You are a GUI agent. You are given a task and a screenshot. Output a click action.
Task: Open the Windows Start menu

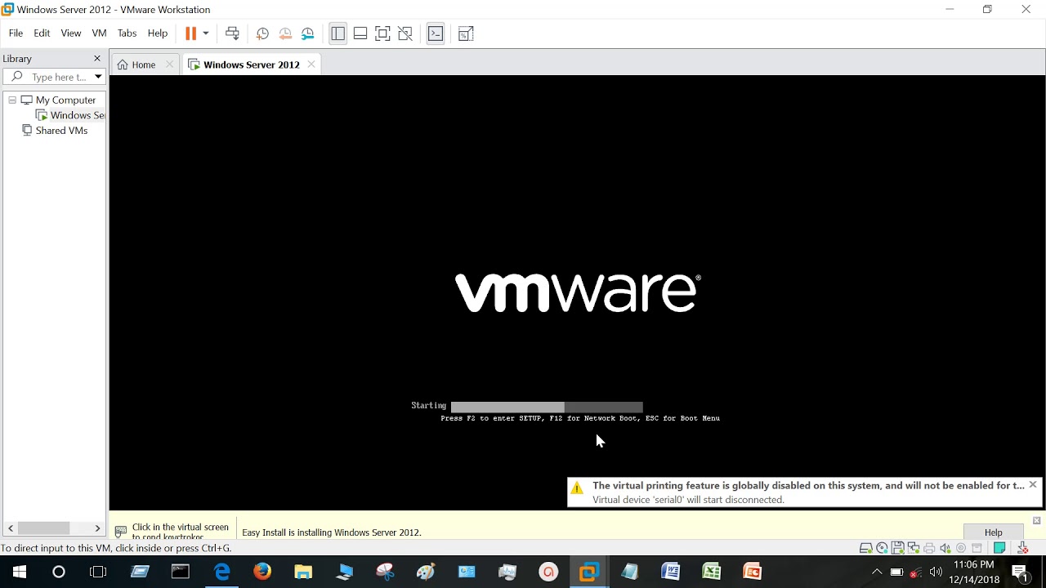[19, 572]
